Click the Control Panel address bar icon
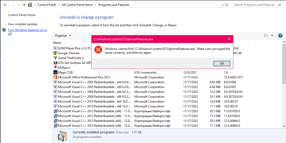This screenshot has width=286, height=143. click(30, 5)
